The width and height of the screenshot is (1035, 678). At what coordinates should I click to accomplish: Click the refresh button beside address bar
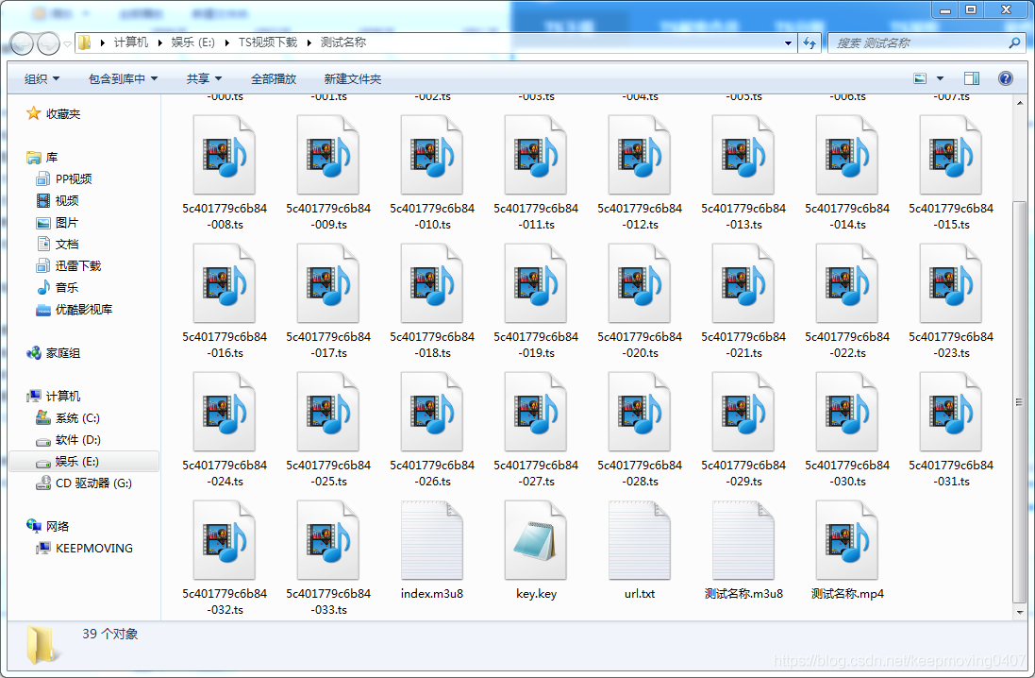(x=810, y=42)
